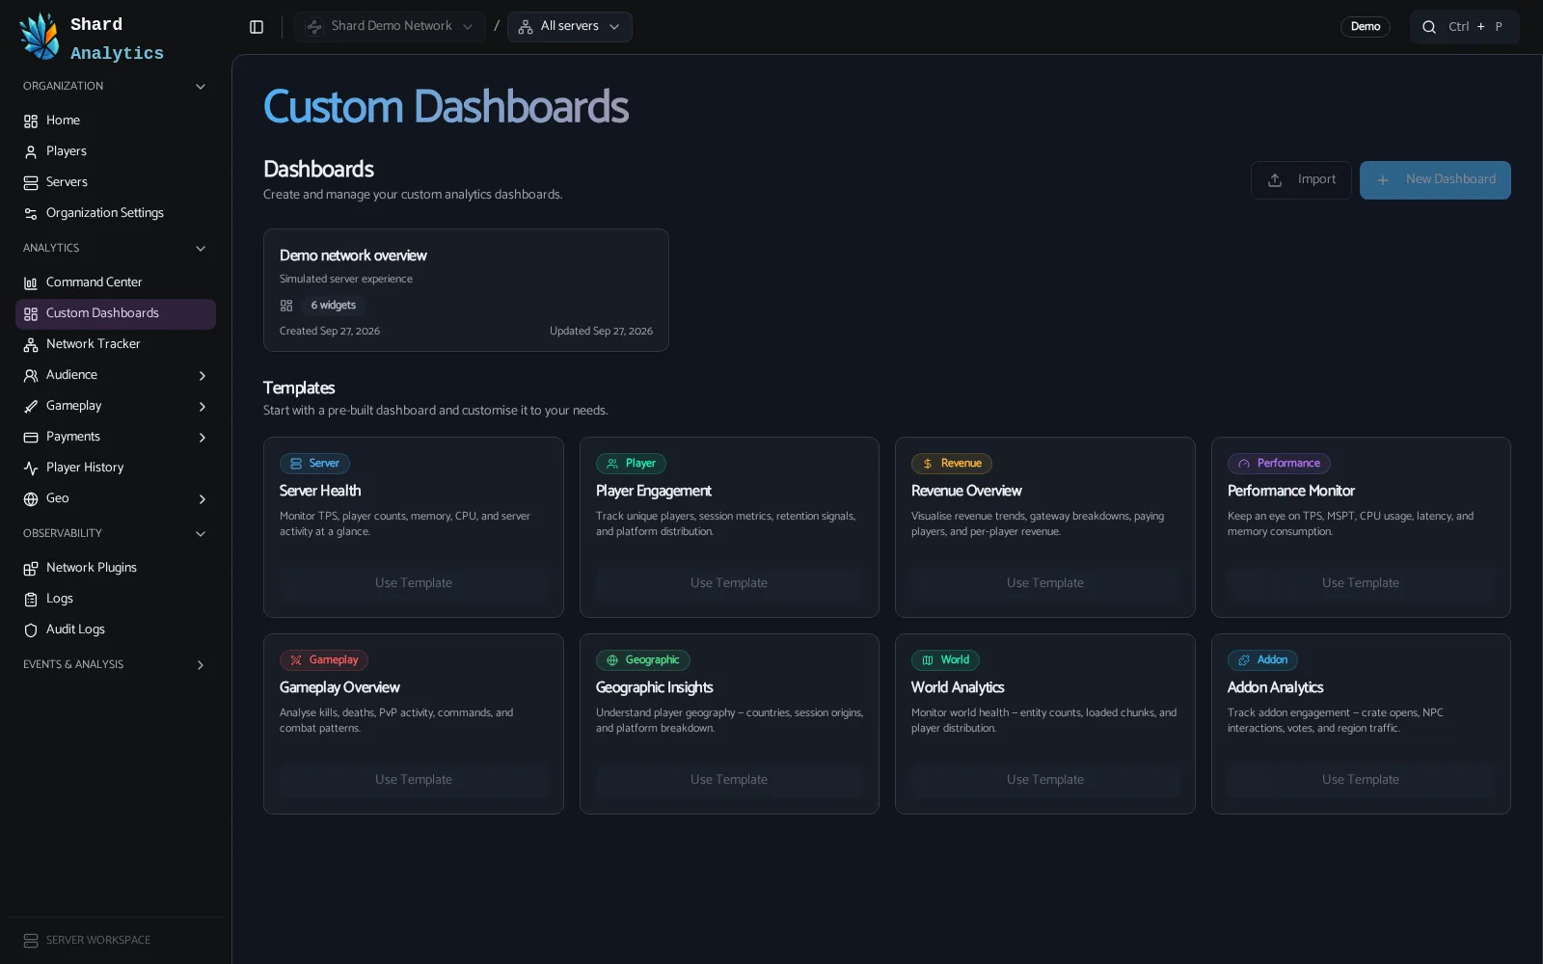Click the Geo globe icon
Screen dimensions: 1543x964
coord(31,498)
